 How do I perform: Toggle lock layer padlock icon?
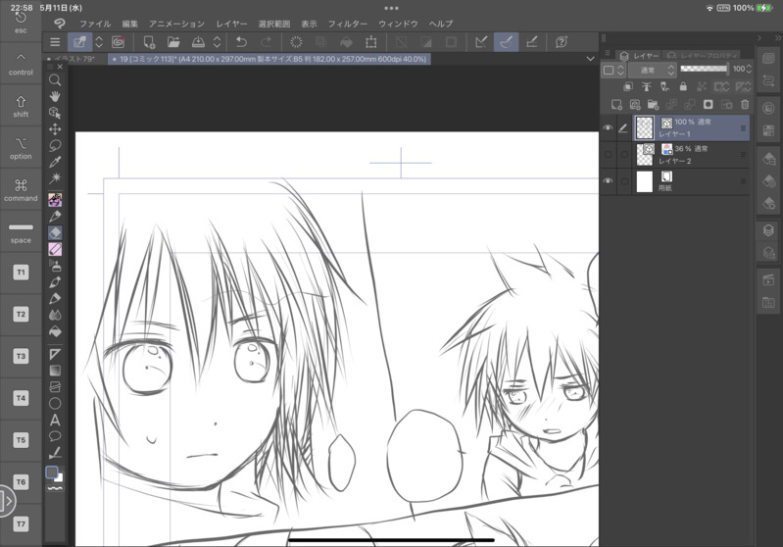[x=683, y=87]
